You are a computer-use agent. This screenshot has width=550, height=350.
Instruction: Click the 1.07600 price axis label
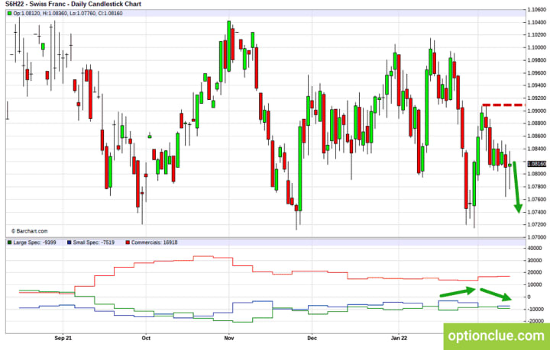[x=537, y=199]
